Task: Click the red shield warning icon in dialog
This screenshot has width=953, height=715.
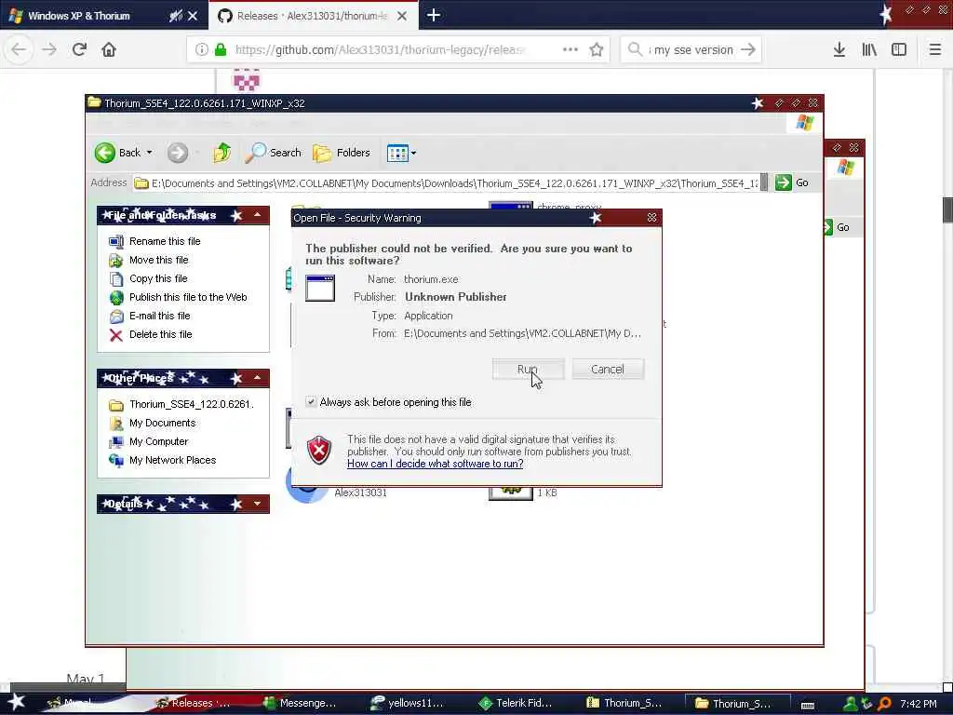Action: pos(319,450)
